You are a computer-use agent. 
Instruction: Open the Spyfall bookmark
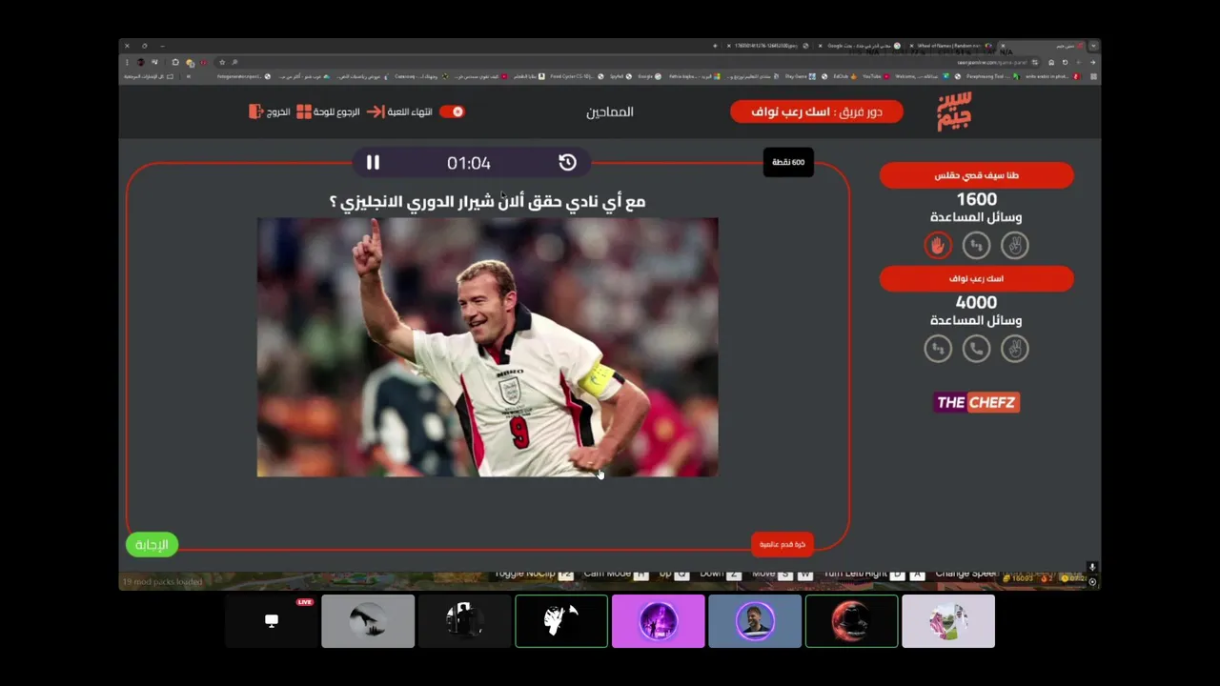(x=620, y=76)
